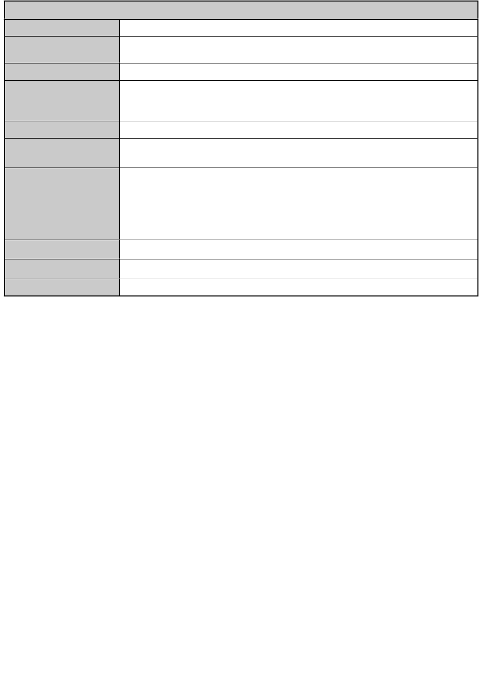Click the eighth row's white value cell

298,249
